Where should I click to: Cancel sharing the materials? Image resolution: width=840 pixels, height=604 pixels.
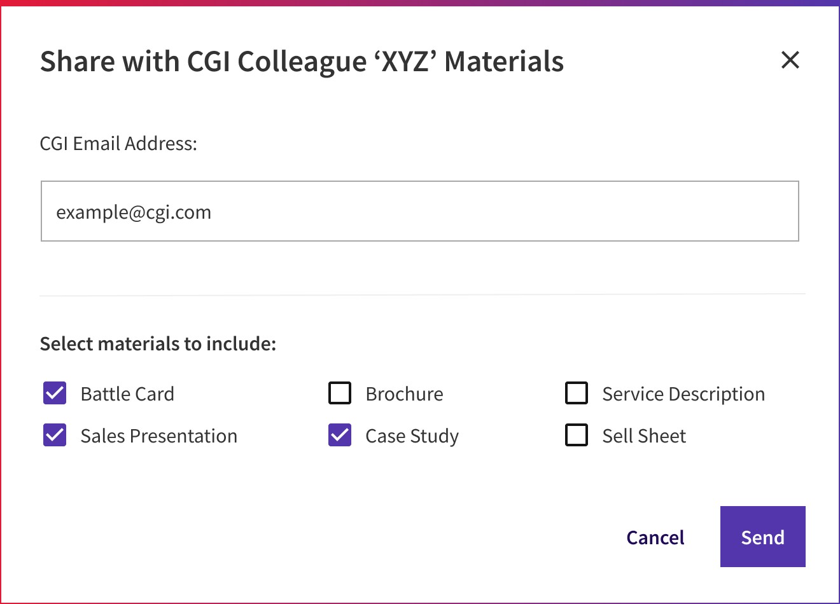tap(655, 537)
